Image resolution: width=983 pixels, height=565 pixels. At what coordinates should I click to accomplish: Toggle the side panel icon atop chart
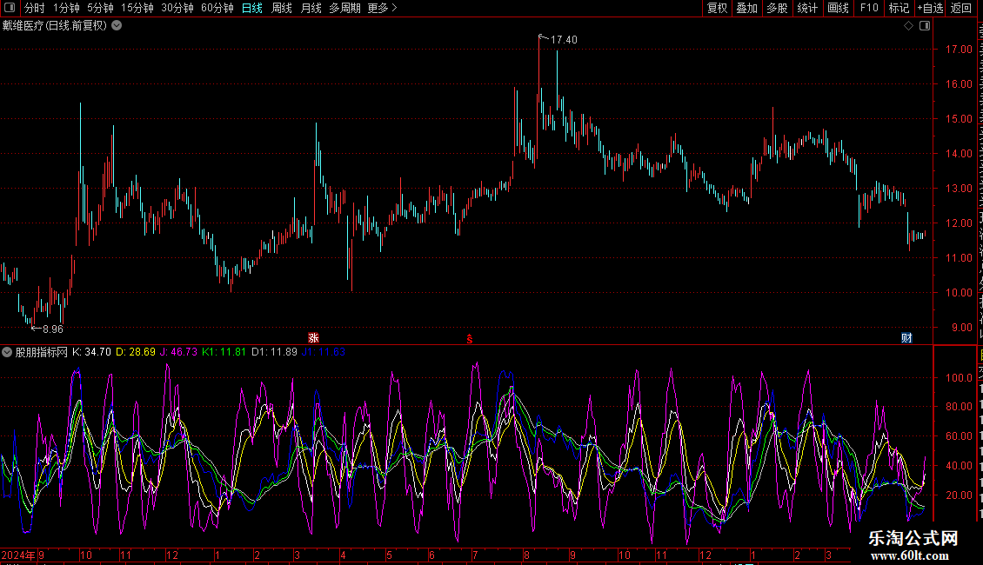pyautogui.click(x=925, y=26)
